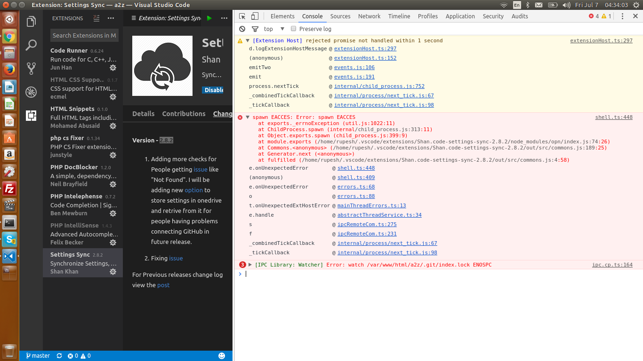Switch to the Application tab

tap(460, 16)
